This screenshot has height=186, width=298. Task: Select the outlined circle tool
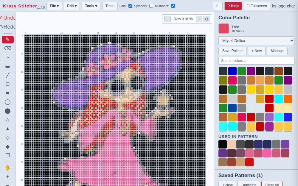8,102
